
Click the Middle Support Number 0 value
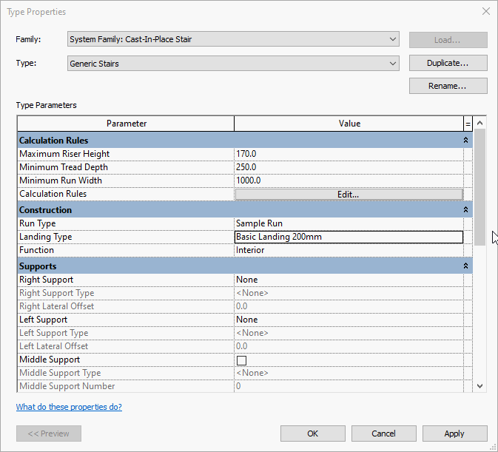pyautogui.click(x=349, y=386)
